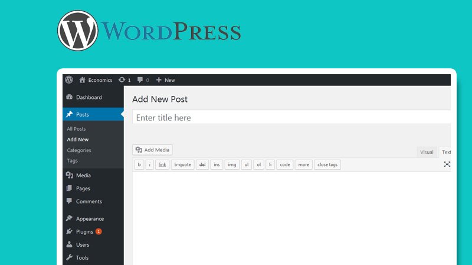Click the updates icon showing 1
The width and height of the screenshot is (472, 265).
[x=124, y=80]
